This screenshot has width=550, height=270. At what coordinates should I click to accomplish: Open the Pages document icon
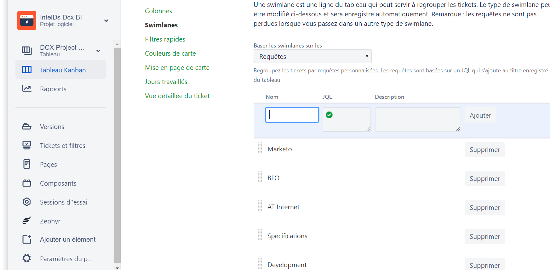coord(27,164)
